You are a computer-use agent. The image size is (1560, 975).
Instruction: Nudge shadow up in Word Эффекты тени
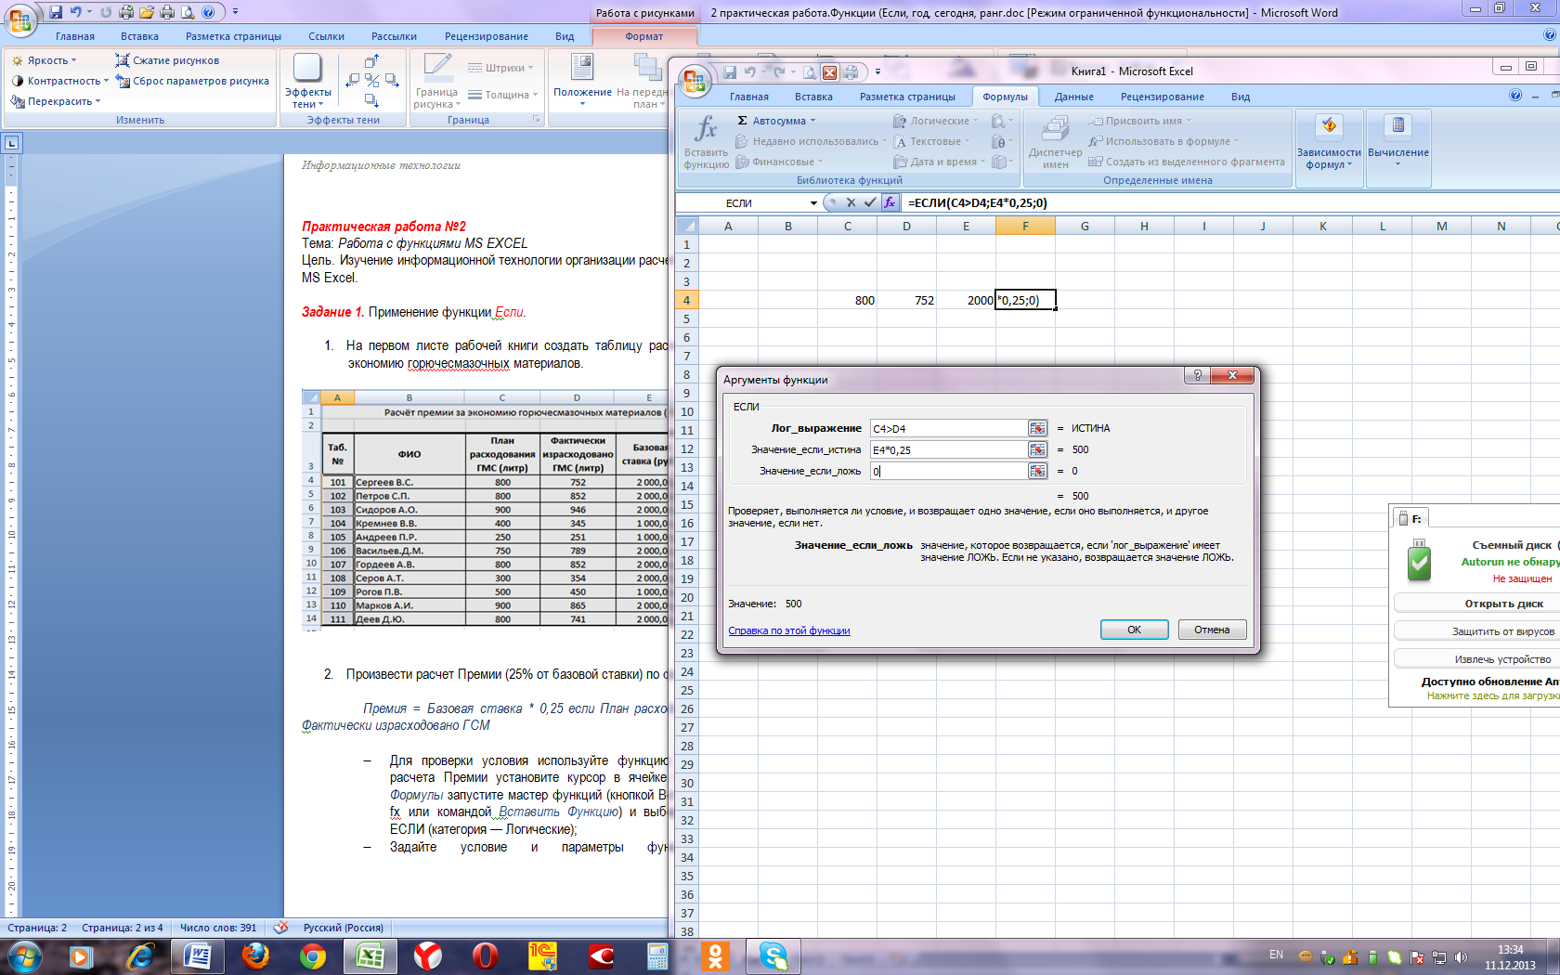[x=371, y=62]
